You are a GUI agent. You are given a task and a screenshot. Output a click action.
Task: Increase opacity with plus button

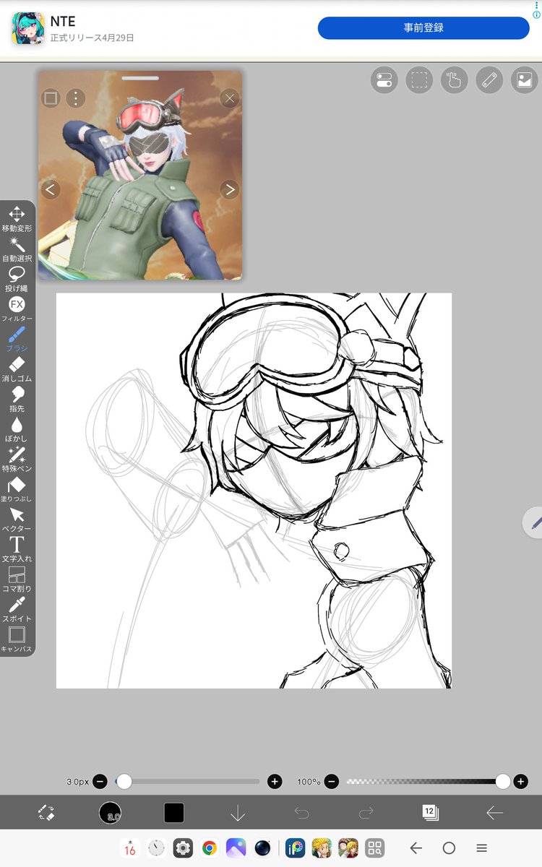(x=521, y=781)
